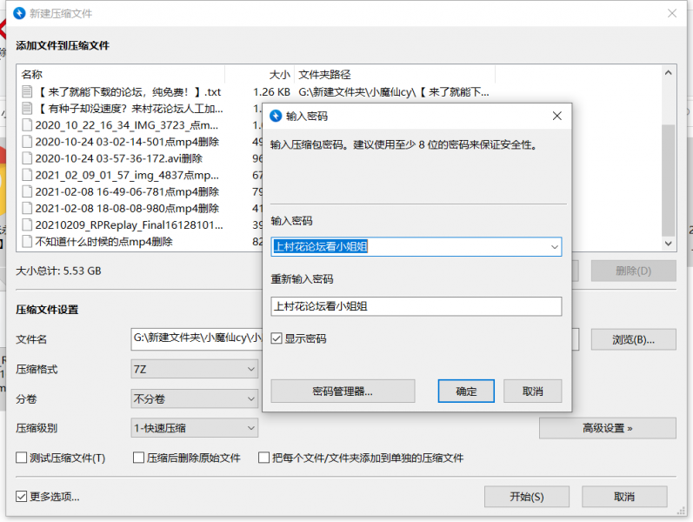The width and height of the screenshot is (693, 522).
Task: Open 密码管理器... button
Action: (x=343, y=391)
